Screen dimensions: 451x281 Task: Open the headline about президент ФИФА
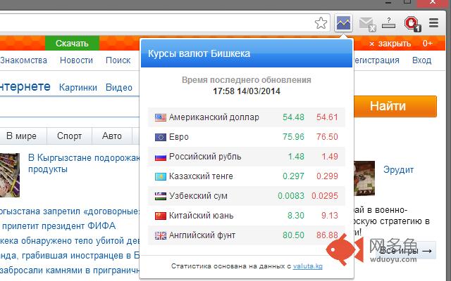tap(58, 226)
